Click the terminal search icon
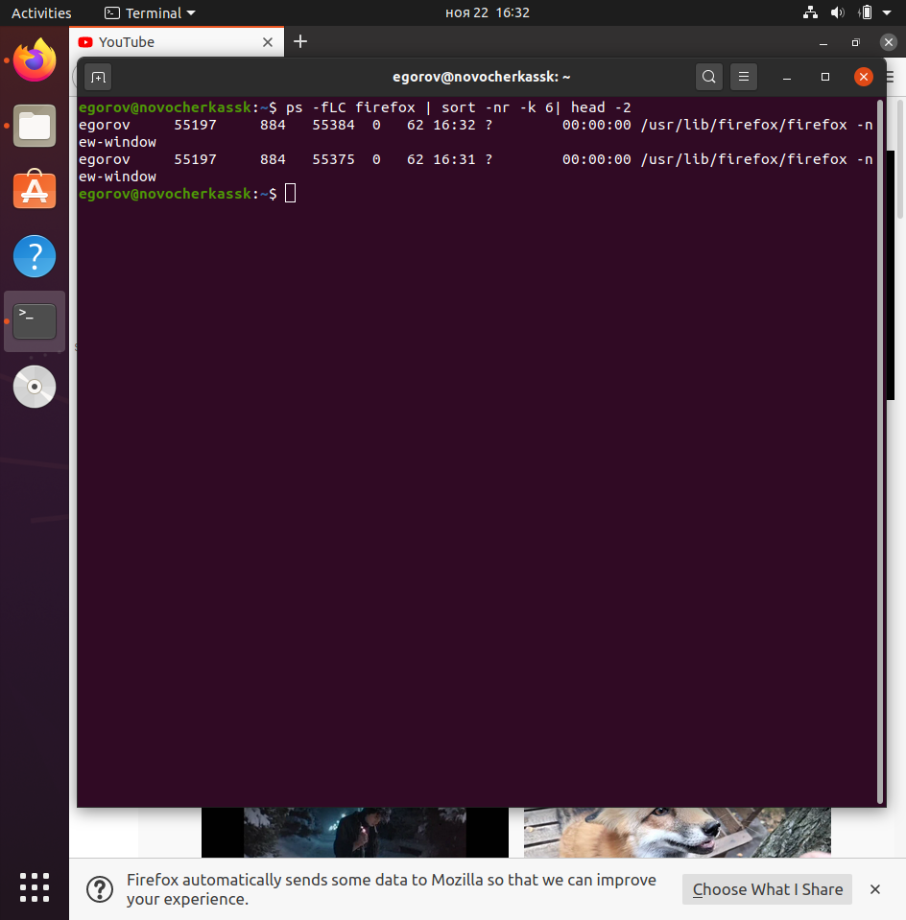This screenshot has width=906, height=920. click(708, 78)
